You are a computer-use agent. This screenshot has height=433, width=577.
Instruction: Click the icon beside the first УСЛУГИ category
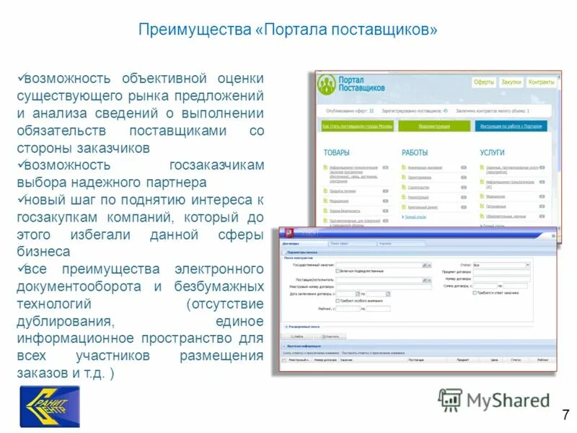point(482,167)
